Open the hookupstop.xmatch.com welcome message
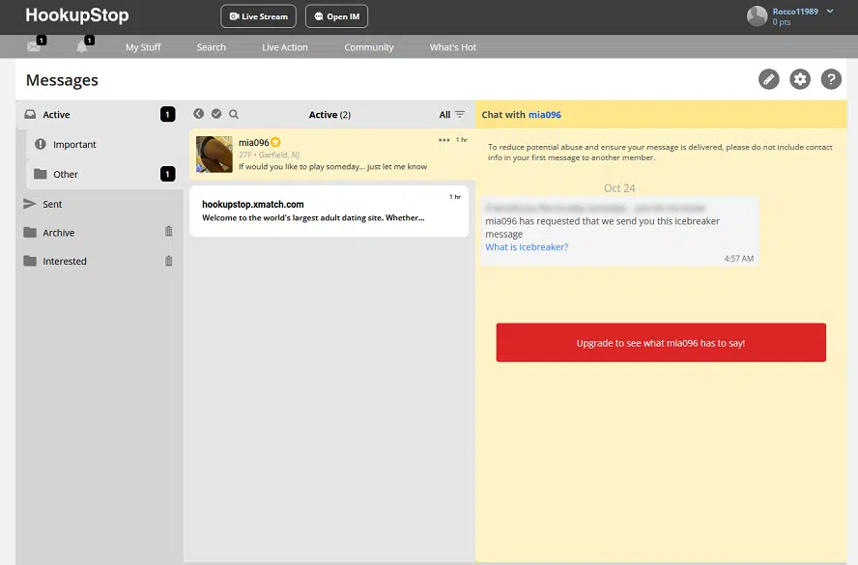858x565 pixels. pos(329,211)
